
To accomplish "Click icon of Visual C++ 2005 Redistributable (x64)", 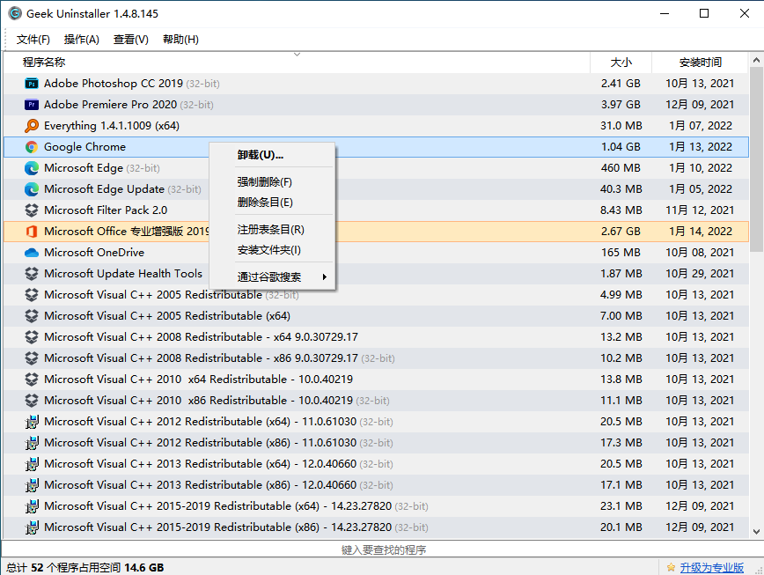I will tap(32, 316).
